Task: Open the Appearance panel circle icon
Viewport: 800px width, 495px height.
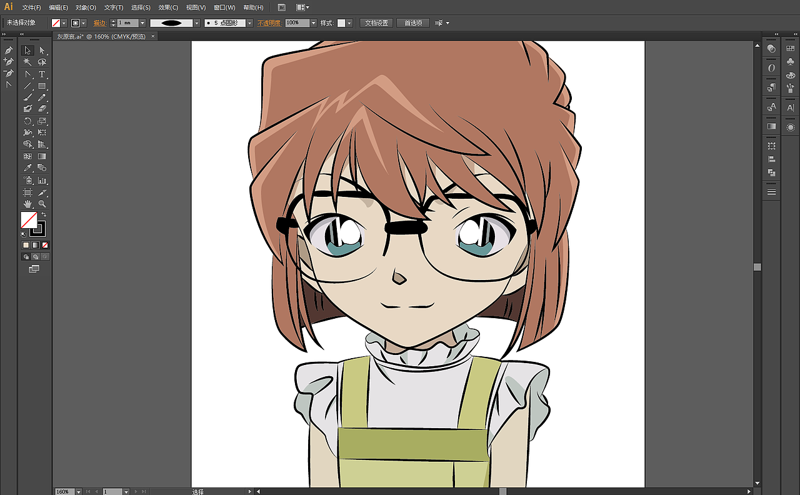Action: coord(791,127)
